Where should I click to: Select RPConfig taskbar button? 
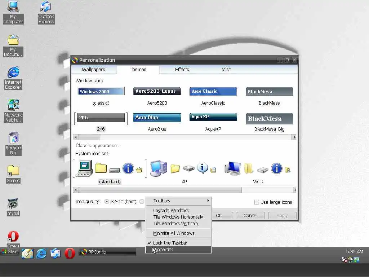point(107,252)
